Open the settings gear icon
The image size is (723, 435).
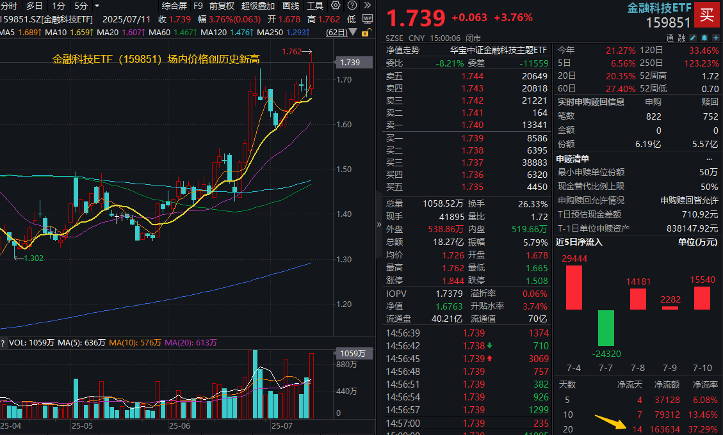pyautogui.click(x=336, y=6)
